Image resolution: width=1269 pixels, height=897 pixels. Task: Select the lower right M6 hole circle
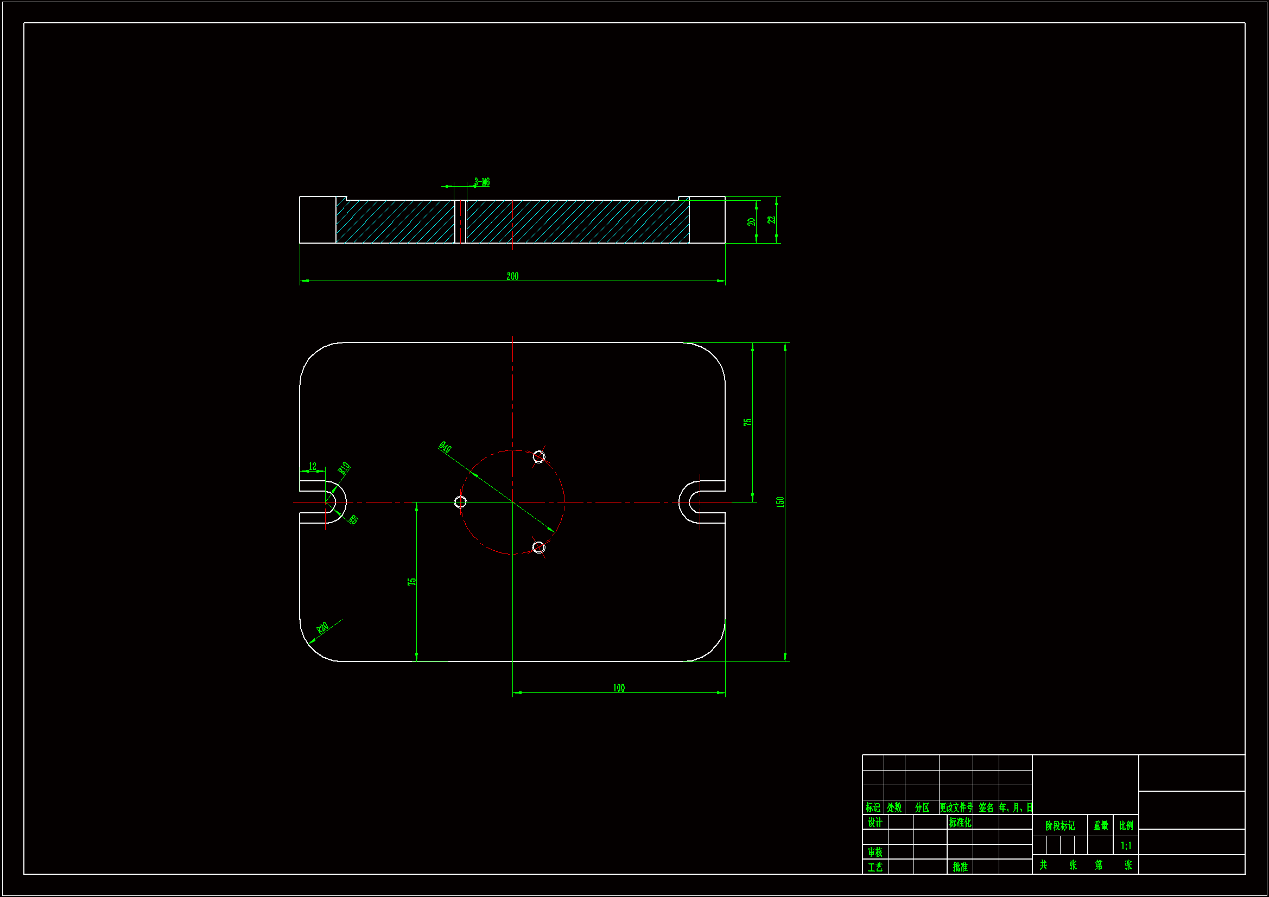click(539, 547)
